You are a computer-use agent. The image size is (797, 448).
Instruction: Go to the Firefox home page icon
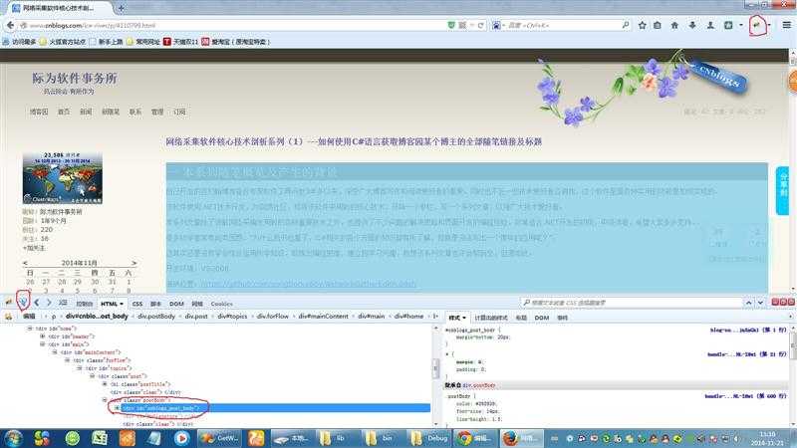click(674, 25)
